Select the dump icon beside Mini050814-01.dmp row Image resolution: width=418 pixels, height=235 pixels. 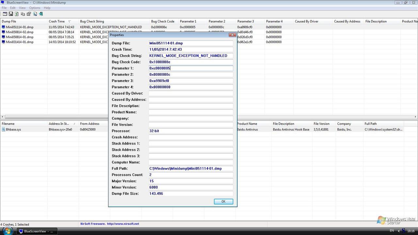(x=3, y=37)
